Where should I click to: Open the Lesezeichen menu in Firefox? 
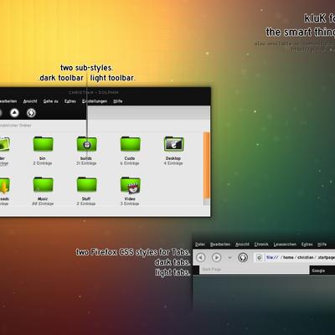285,245
